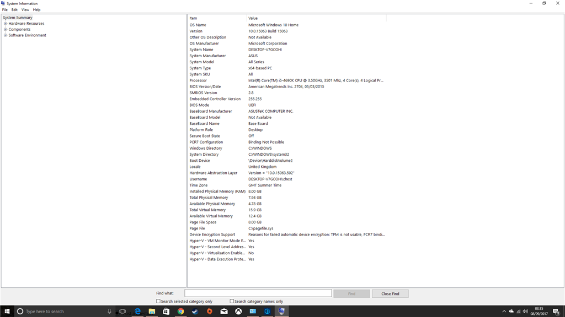Viewport: 565px width, 317px height.
Task: Select the BIOS Mode row
Action: pos(287,105)
